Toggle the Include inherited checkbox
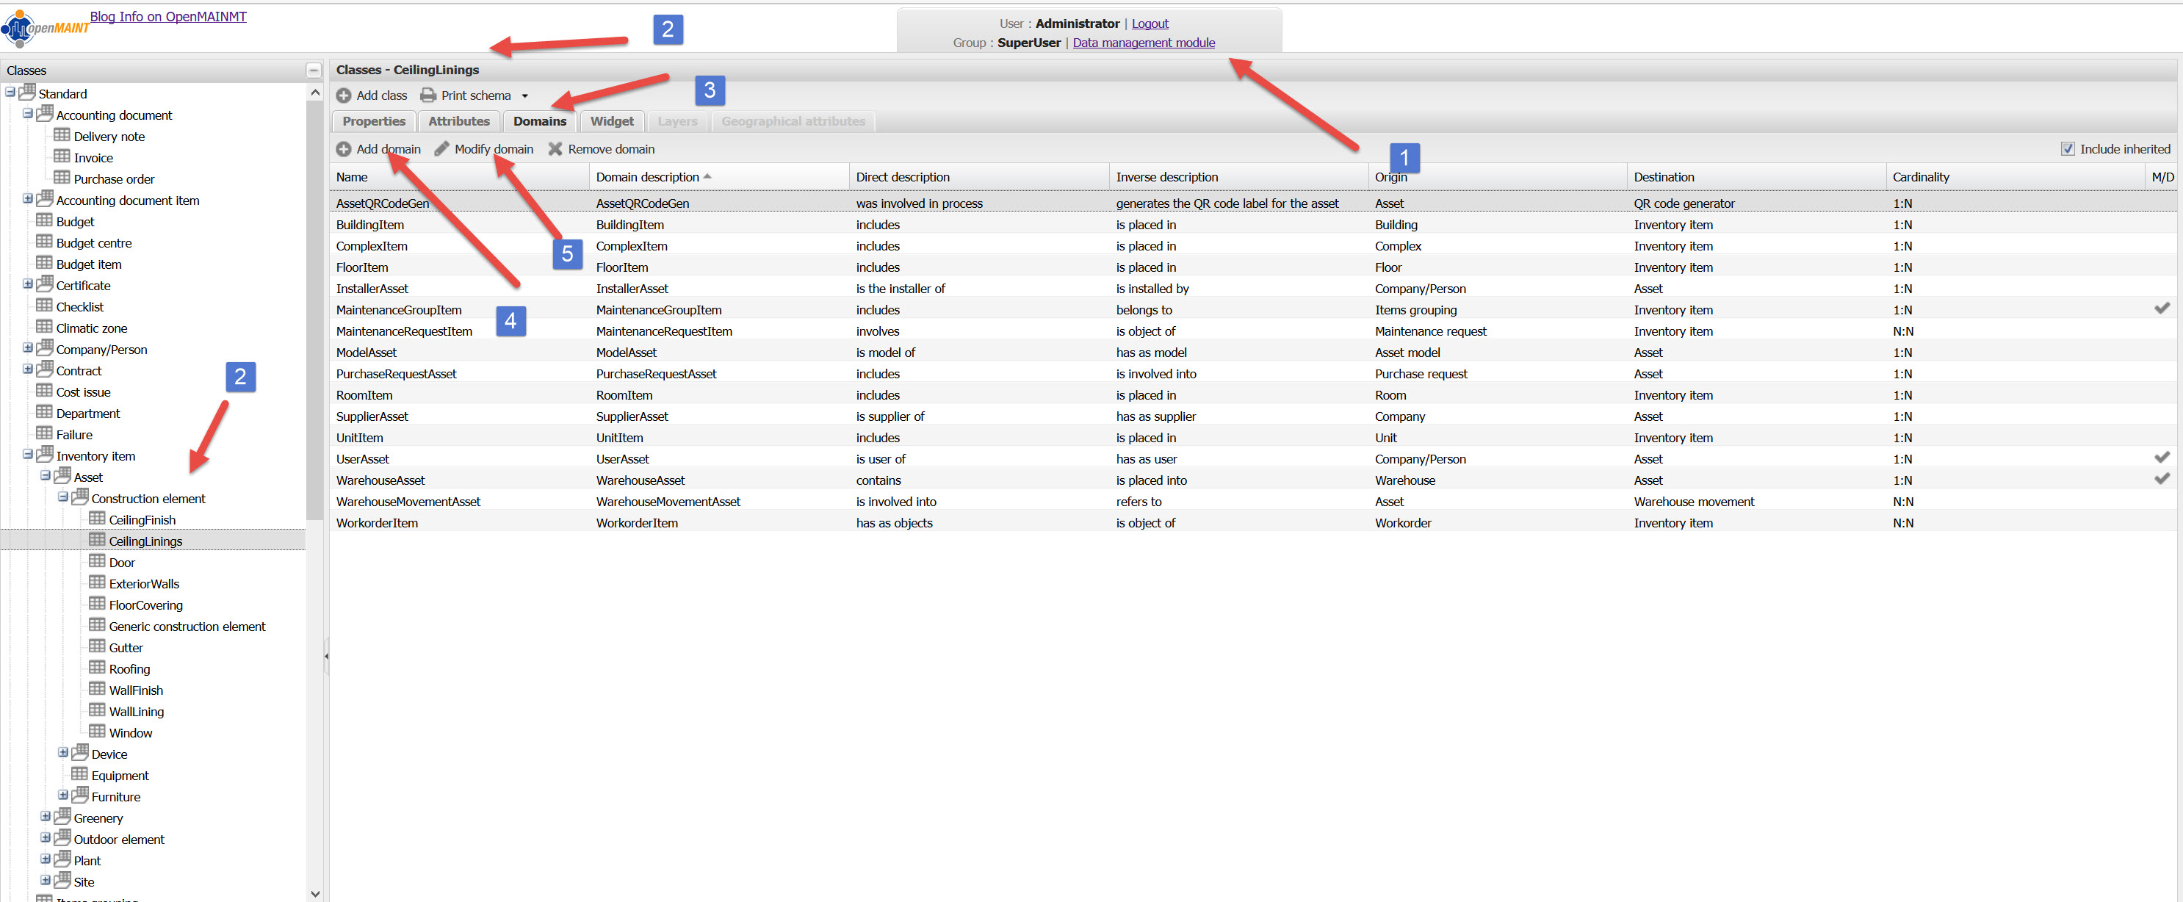2183x902 pixels. click(2068, 149)
